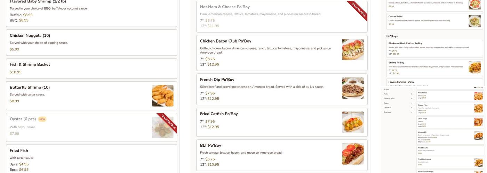Image resolution: width=487 pixels, height=173 pixels.
Task: View the Fried Catfish Po'Boy photo
Action: tap(353, 122)
